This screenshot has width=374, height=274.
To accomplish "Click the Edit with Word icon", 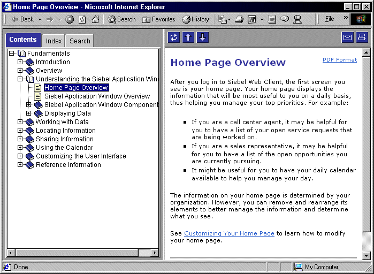I will click(252, 19).
